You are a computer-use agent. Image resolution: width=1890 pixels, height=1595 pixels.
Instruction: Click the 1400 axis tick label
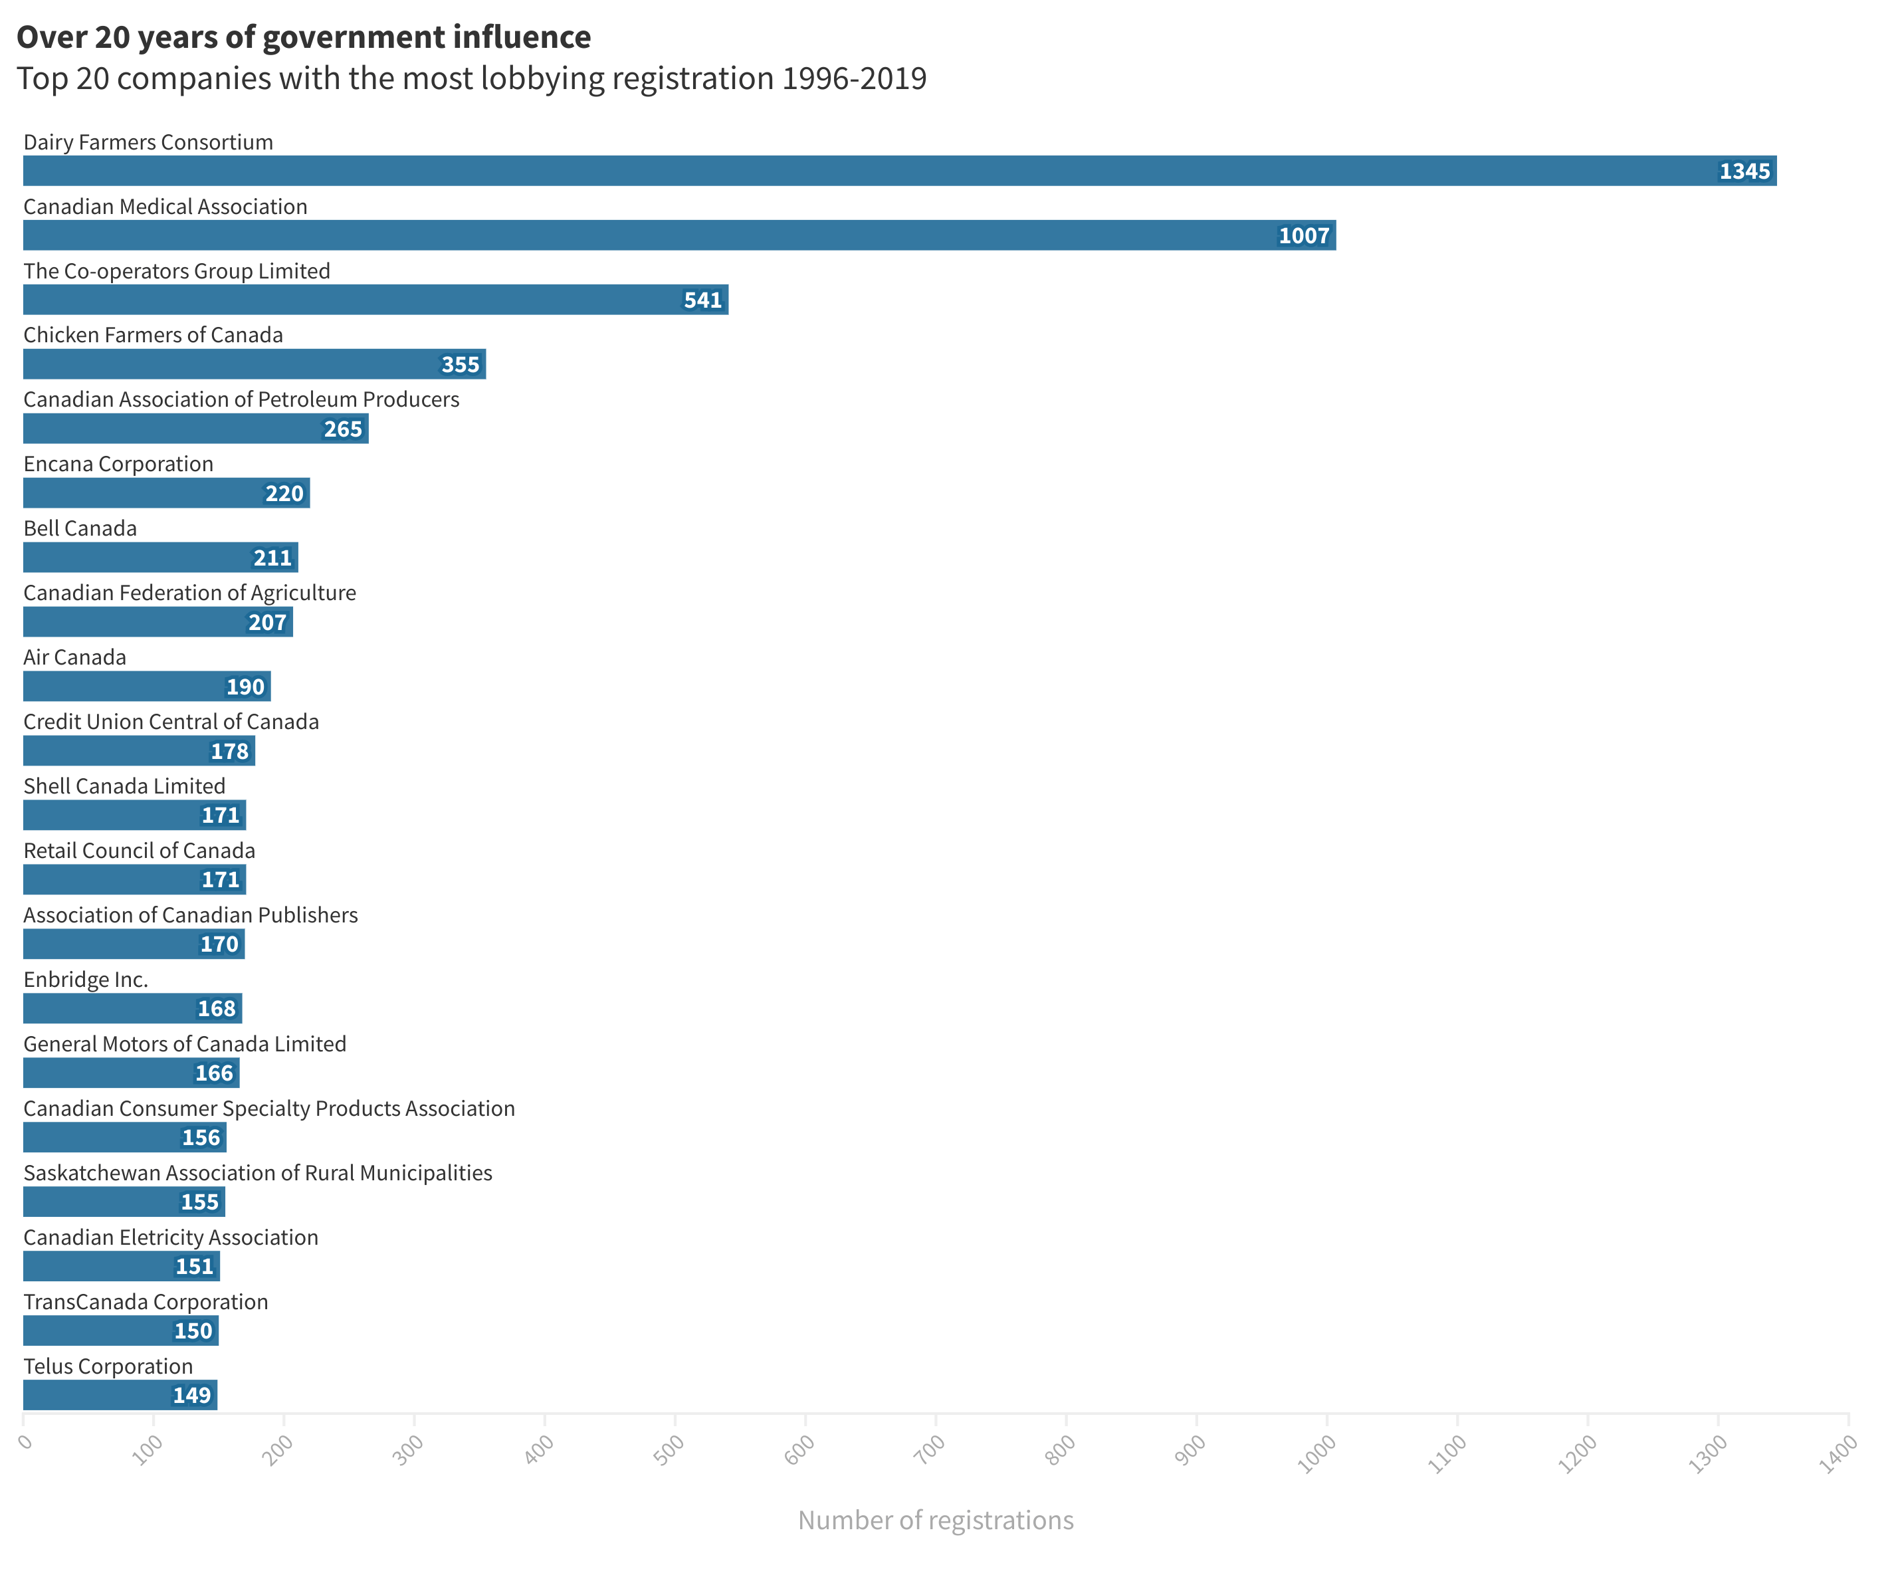pos(1838,1454)
